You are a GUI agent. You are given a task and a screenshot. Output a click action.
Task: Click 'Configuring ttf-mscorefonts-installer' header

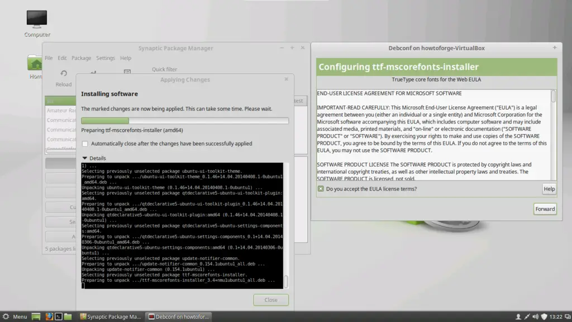coord(398,67)
